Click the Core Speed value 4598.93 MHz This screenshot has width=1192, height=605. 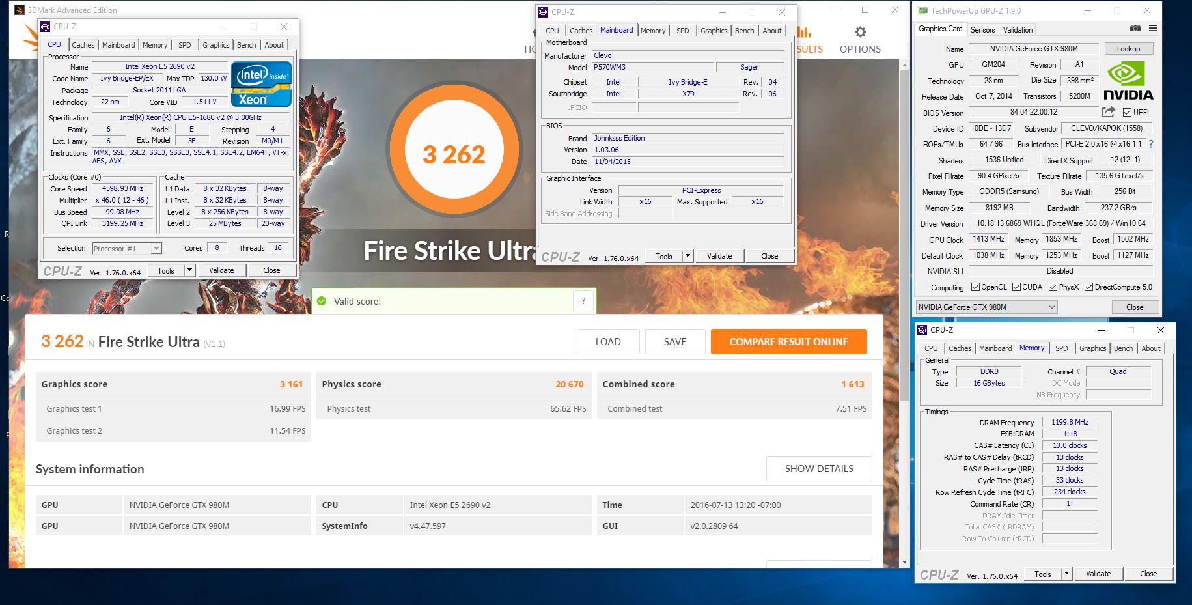pos(122,188)
